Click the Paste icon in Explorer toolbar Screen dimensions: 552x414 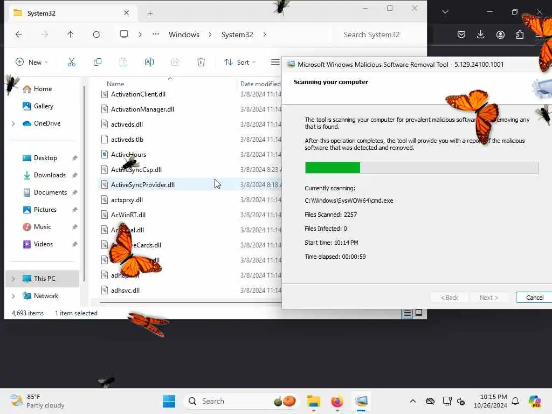pos(123,63)
